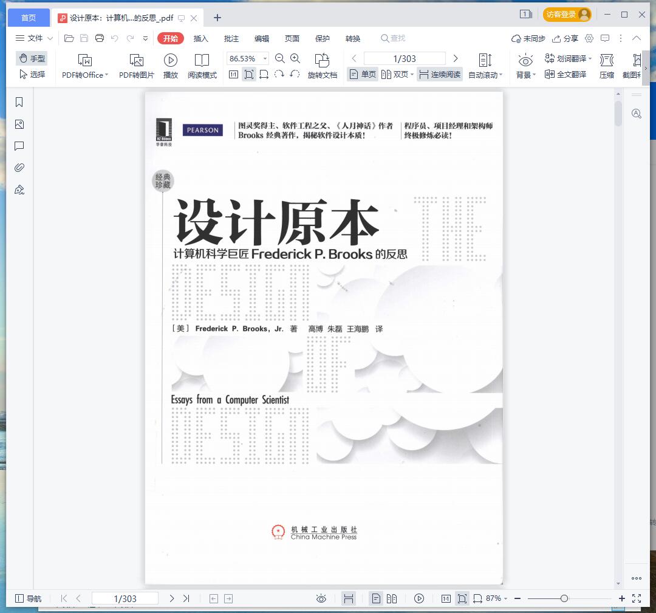Activate the 手型 hand tool
656x613 pixels.
point(32,58)
